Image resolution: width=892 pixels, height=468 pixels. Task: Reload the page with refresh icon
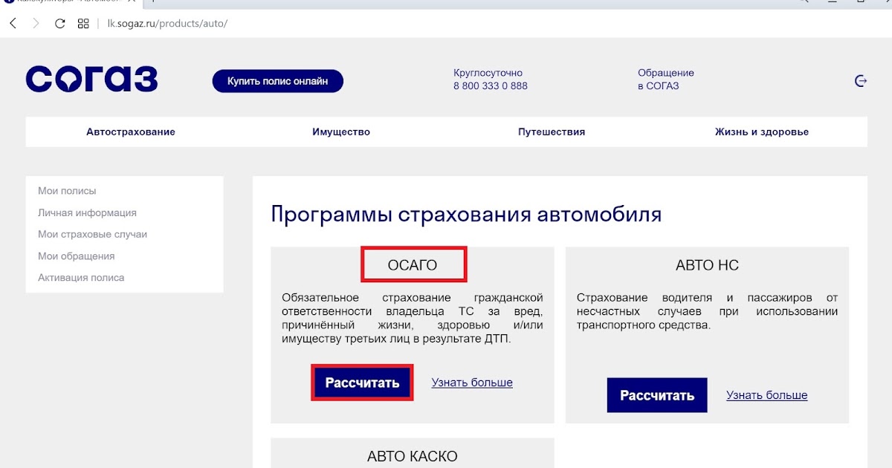60,23
